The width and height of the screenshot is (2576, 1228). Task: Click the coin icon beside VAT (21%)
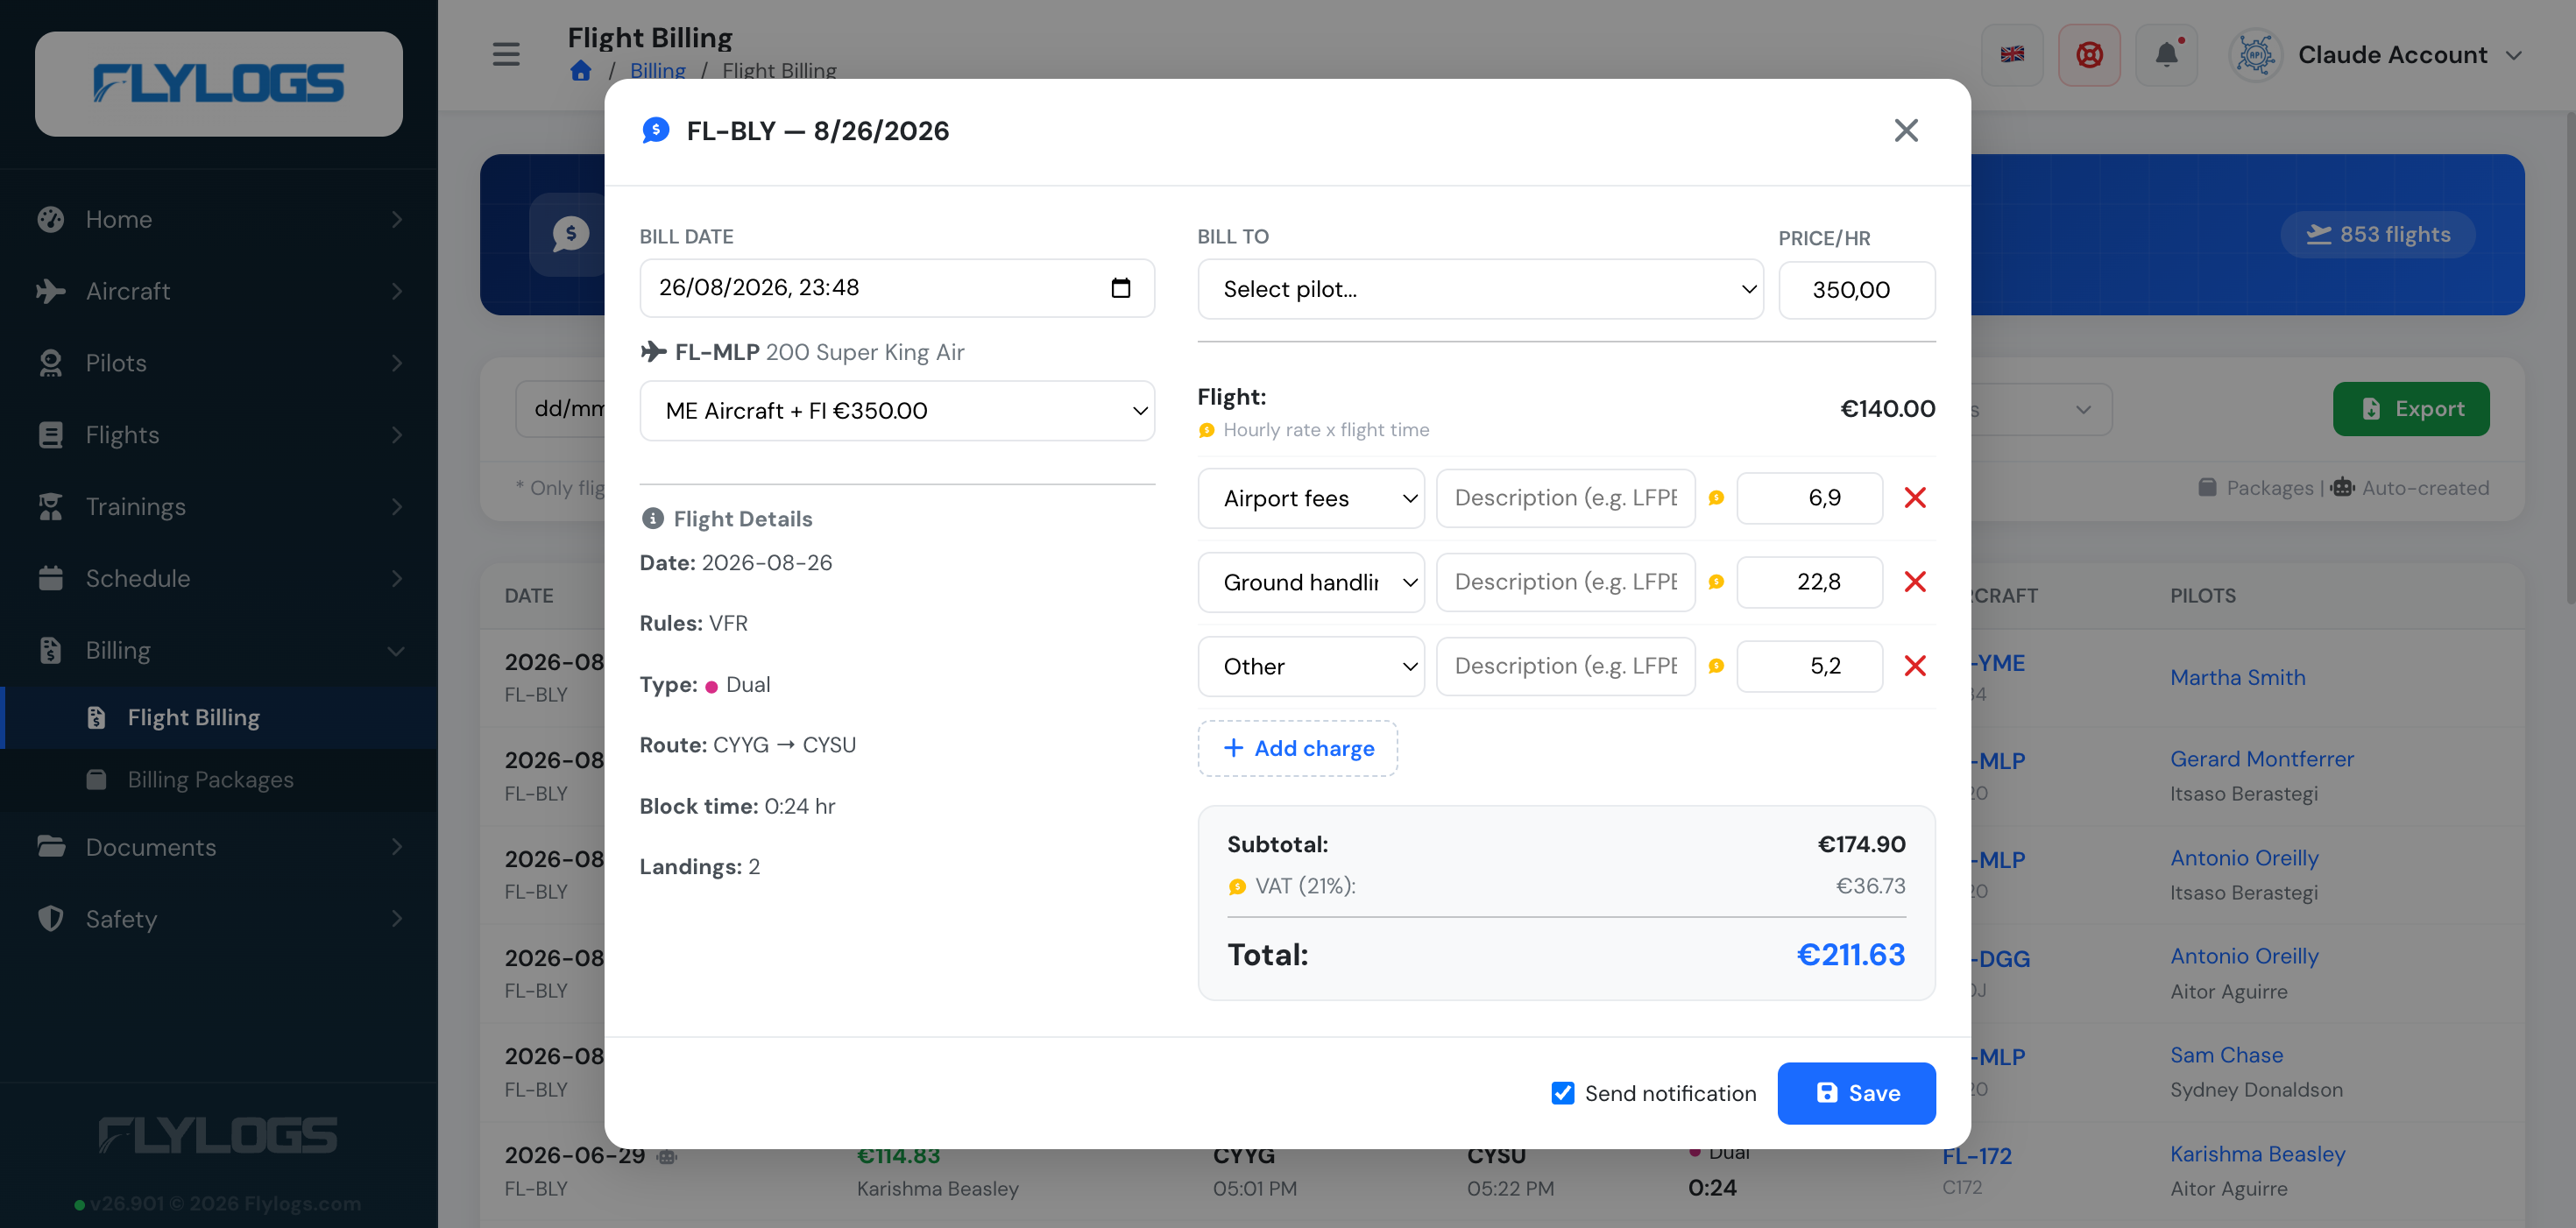(x=1237, y=887)
